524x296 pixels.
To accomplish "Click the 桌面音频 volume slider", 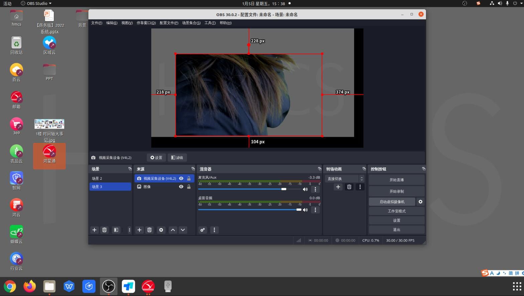I will (x=249, y=210).
